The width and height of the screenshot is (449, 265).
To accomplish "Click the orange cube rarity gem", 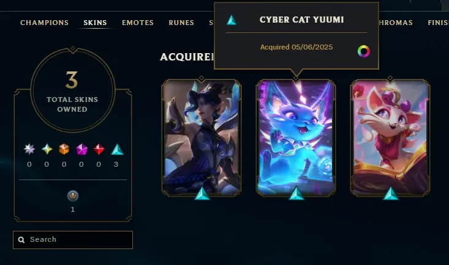I will [x=64, y=149].
